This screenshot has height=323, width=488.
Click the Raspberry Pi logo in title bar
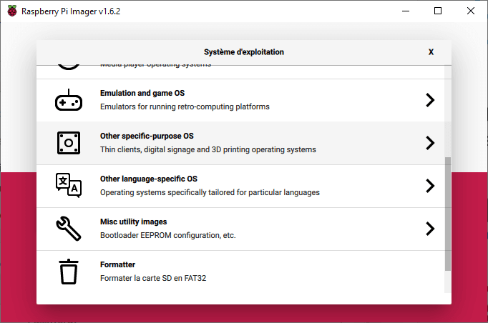click(12, 11)
